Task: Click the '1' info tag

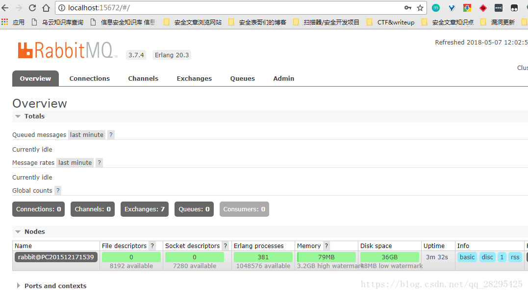Action: [502, 257]
